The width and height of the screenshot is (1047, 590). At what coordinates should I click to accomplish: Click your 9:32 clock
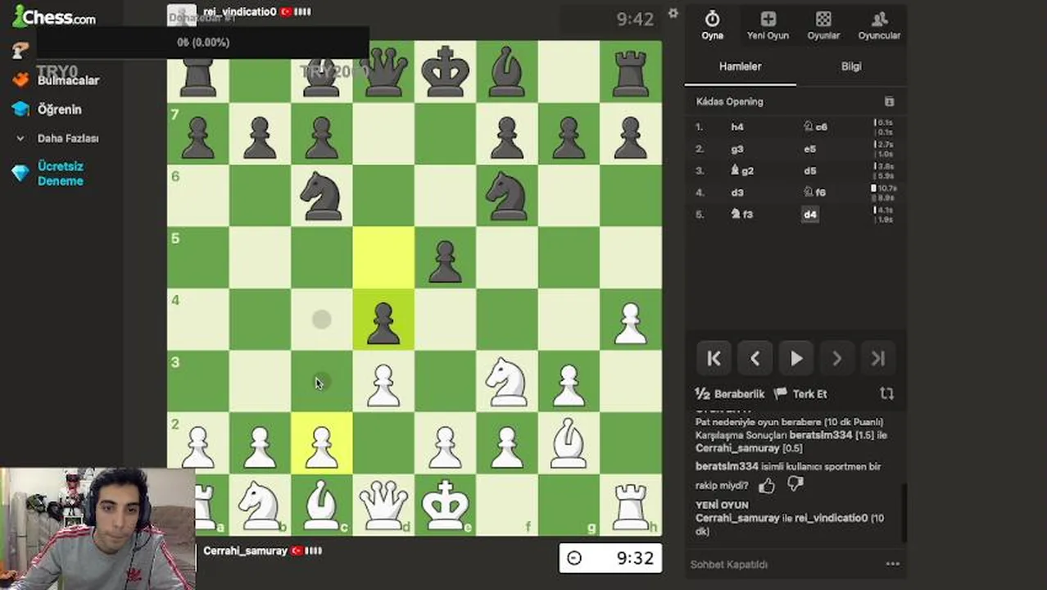tap(610, 558)
